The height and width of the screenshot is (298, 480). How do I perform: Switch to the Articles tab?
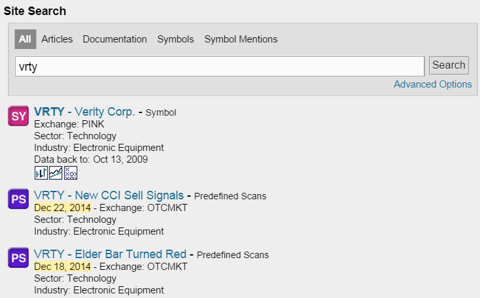[x=57, y=39]
